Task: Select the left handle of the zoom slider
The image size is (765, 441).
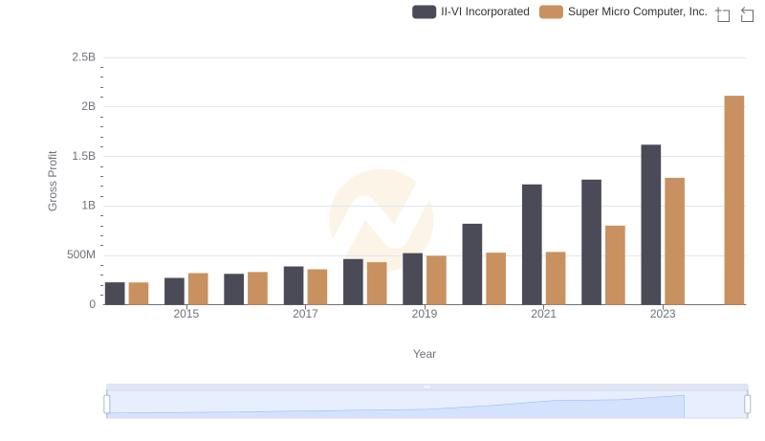Action: coord(107,404)
